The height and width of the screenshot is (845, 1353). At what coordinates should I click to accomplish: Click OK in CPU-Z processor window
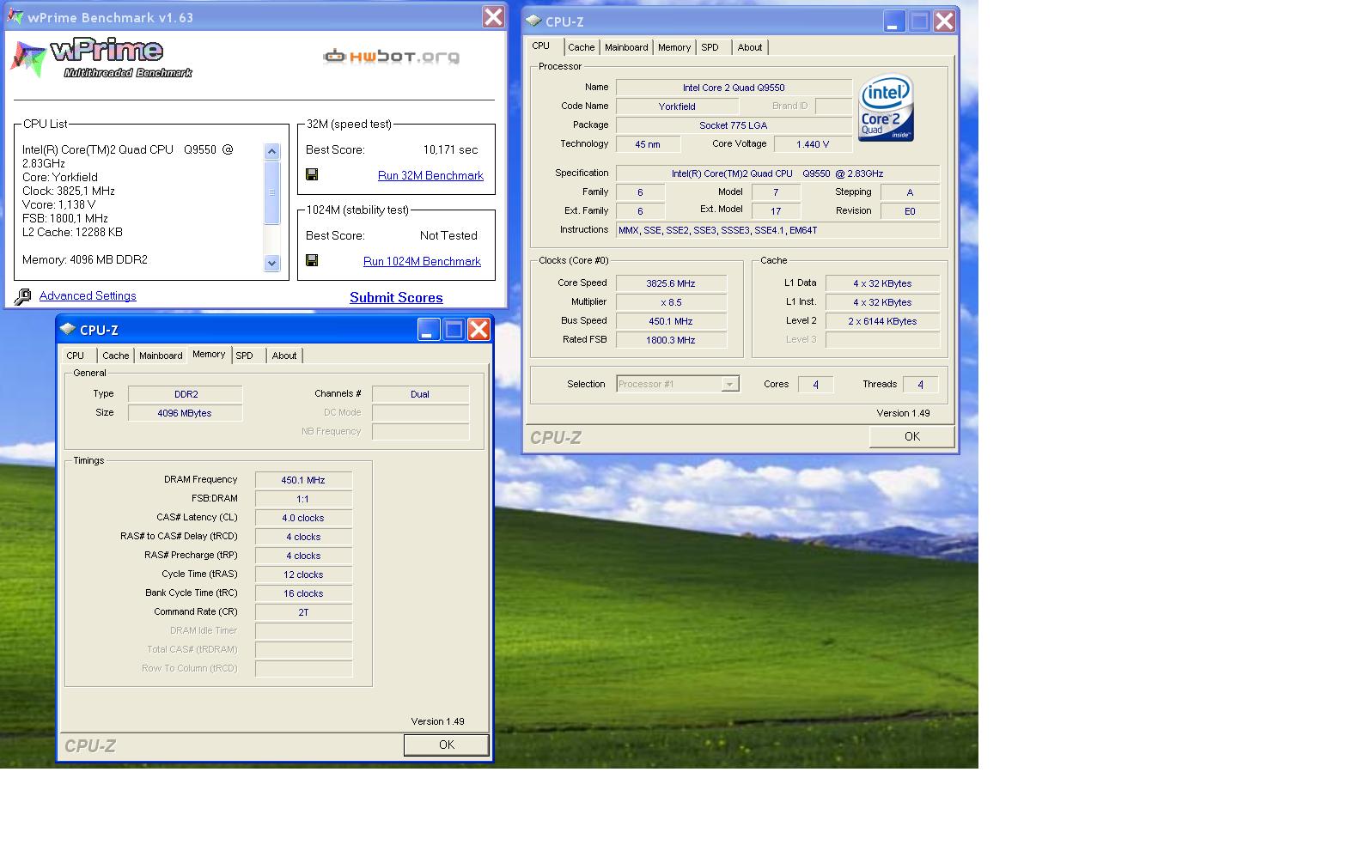point(912,436)
